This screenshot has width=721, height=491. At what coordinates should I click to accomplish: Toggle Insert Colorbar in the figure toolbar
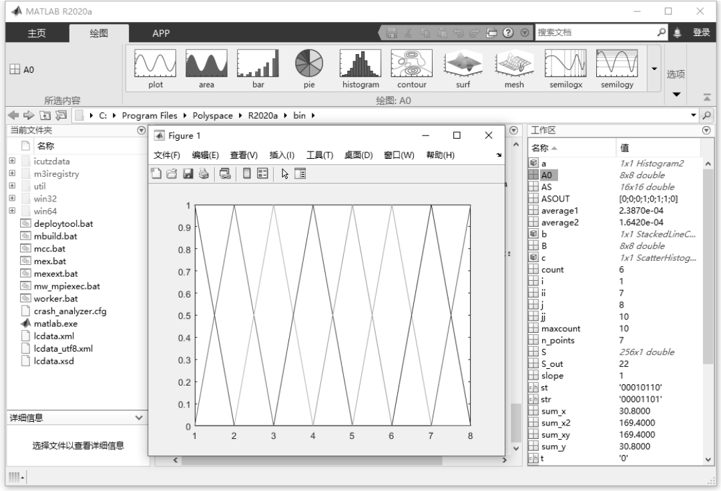(246, 173)
